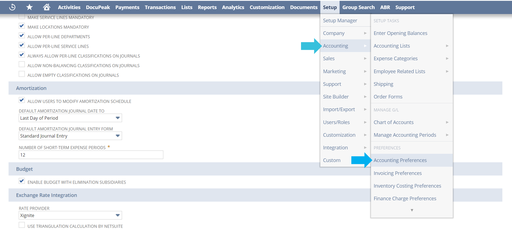Click the Recent Records history icon
Screen dimensions: 512x233
coord(12,7)
